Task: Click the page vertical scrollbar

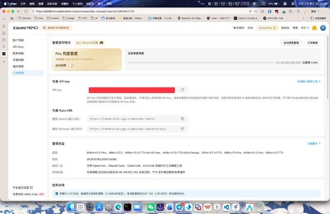Action: click(328, 67)
